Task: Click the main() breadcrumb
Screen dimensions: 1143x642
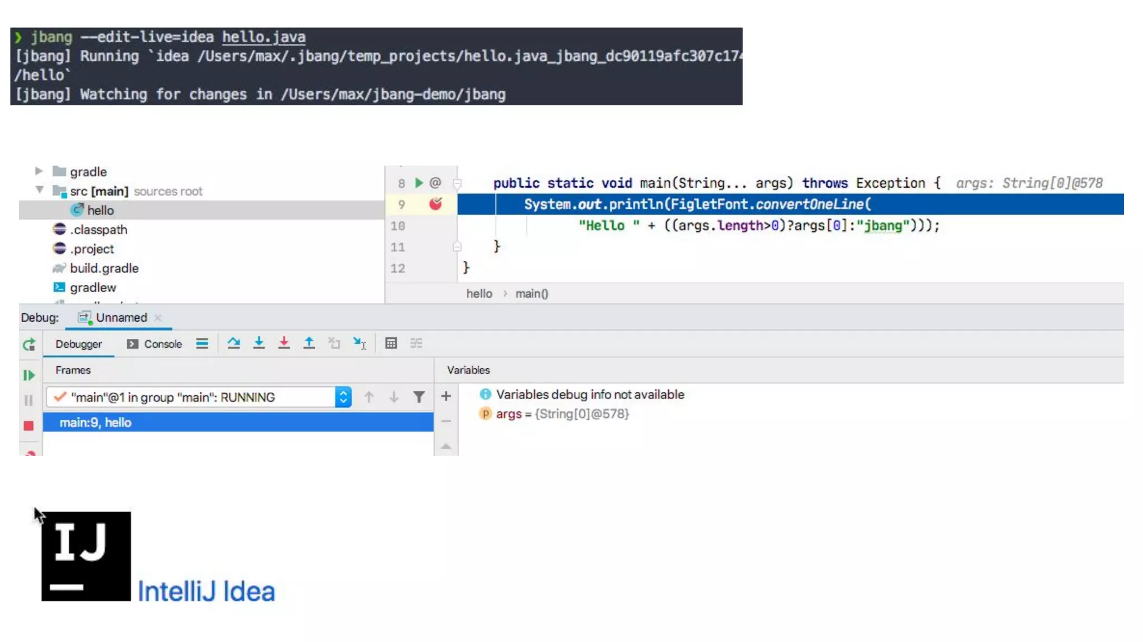Action: [531, 294]
